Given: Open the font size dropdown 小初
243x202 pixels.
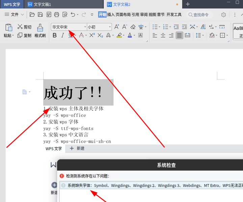Looking at the screenshot, I should pos(110,27).
